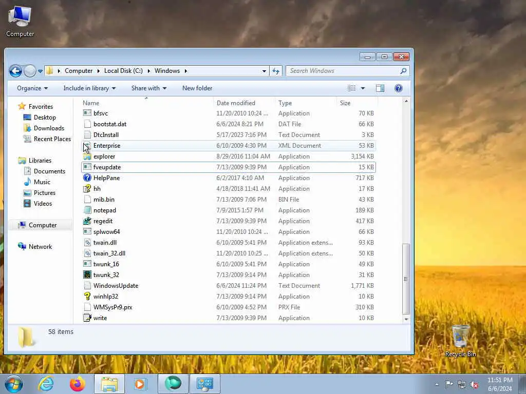Select the HelpPane application icon
This screenshot has width=526, height=394.
click(x=87, y=178)
